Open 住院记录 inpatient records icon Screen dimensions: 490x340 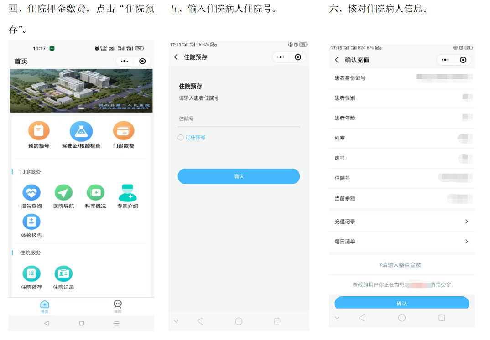[x=63, y=274]
